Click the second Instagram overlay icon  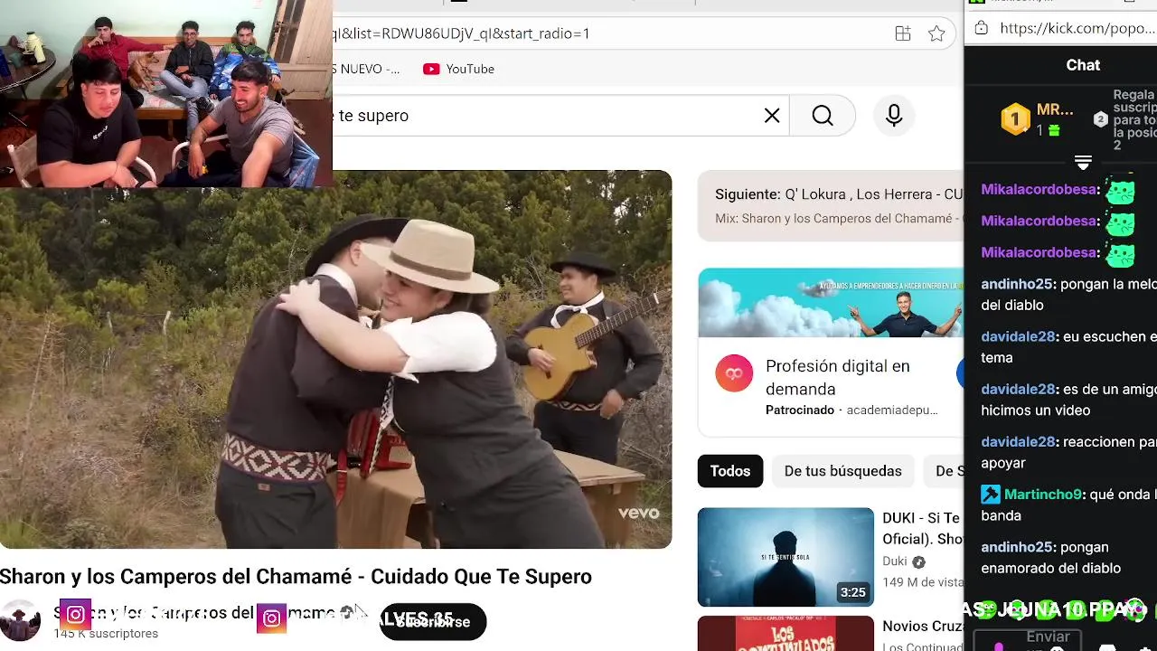[x=271, y=618]
